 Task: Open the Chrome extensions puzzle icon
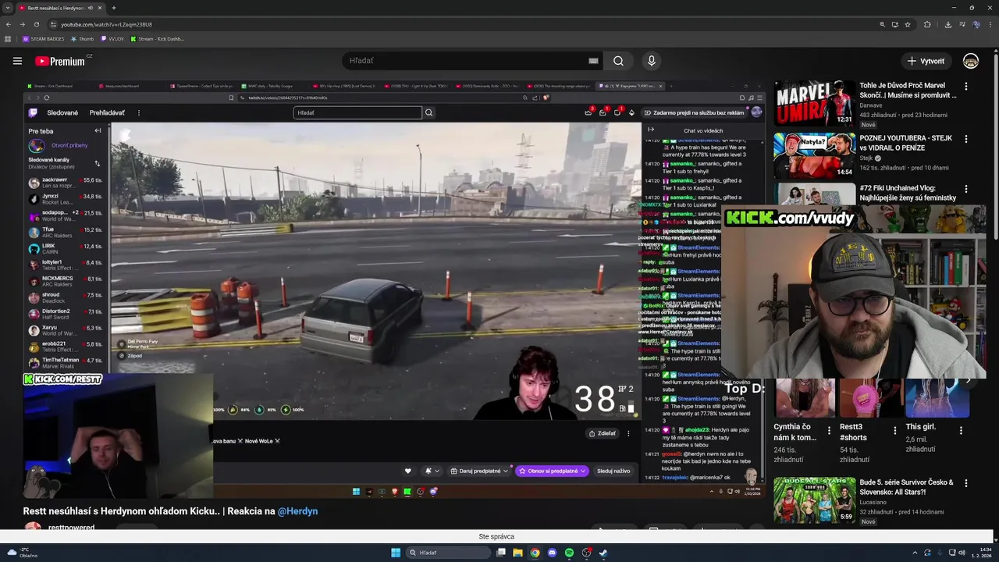pos(927,24)
